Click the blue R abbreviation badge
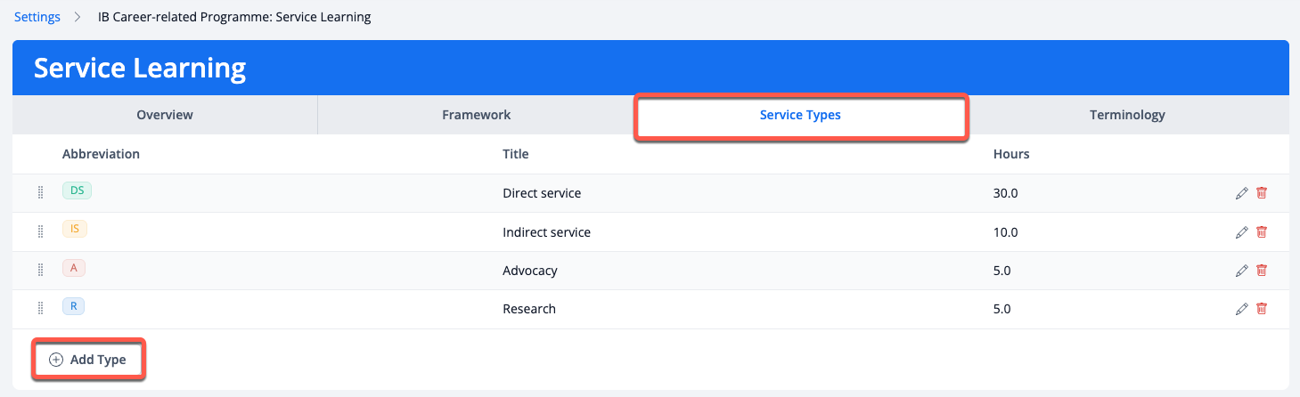1300x397 pixels. (73, 306)
